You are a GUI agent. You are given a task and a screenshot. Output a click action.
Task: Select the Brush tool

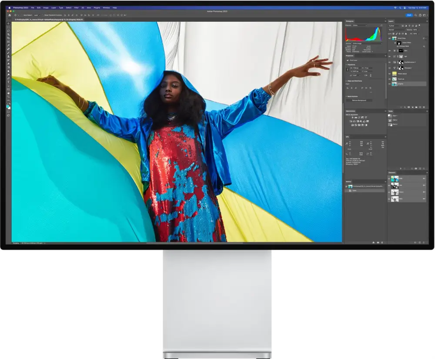tap(8, 53)
